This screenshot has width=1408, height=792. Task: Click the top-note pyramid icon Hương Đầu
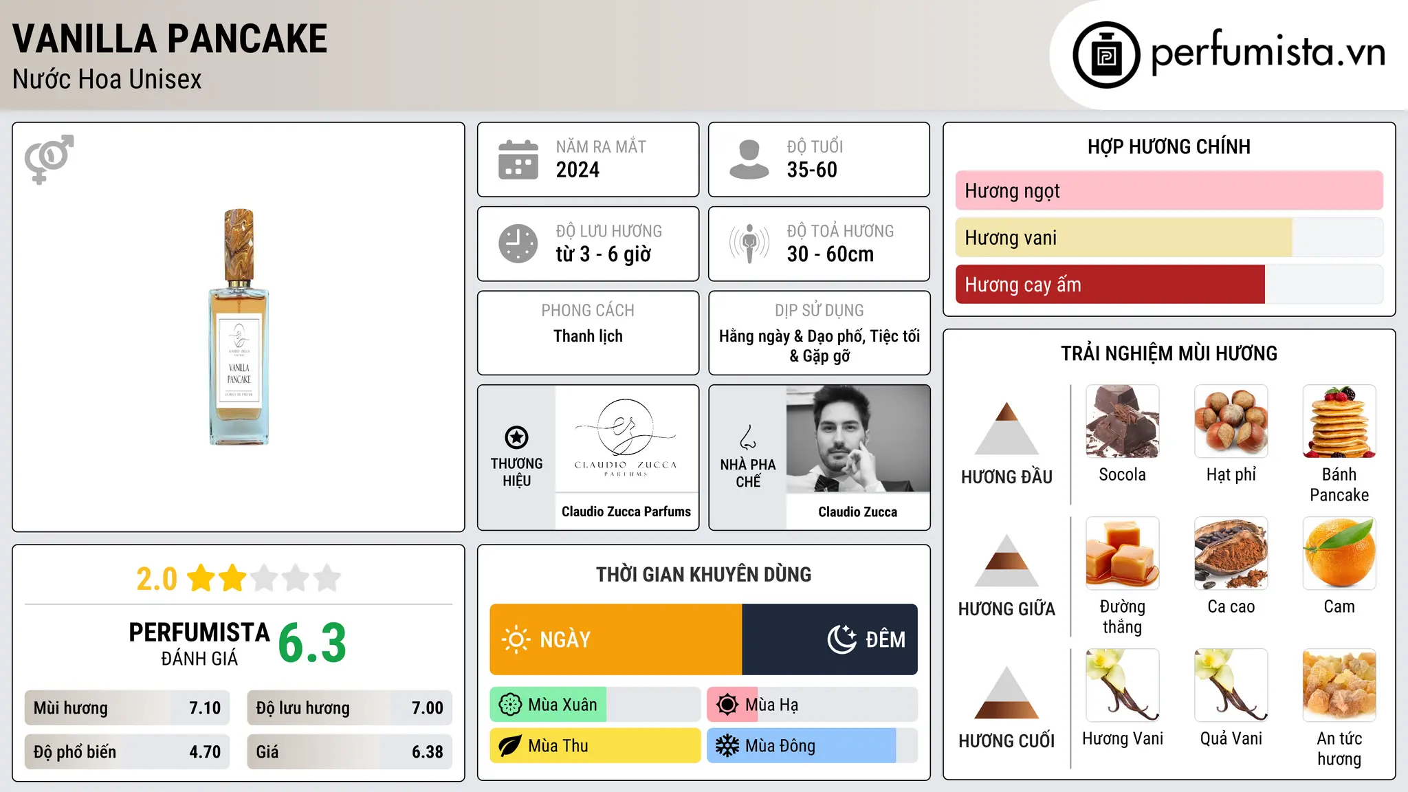[x=1006, y=428]
